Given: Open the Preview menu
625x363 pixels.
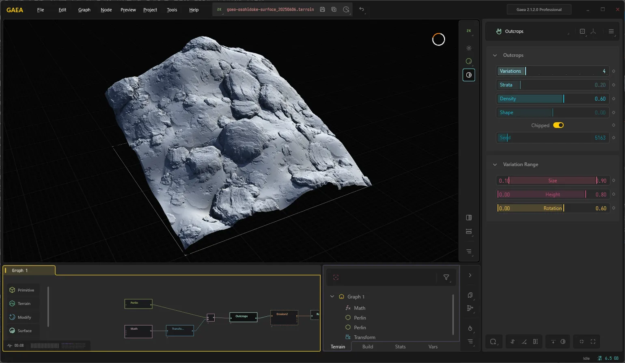Looking at the screenshot, I should click(x=128, y=10).
